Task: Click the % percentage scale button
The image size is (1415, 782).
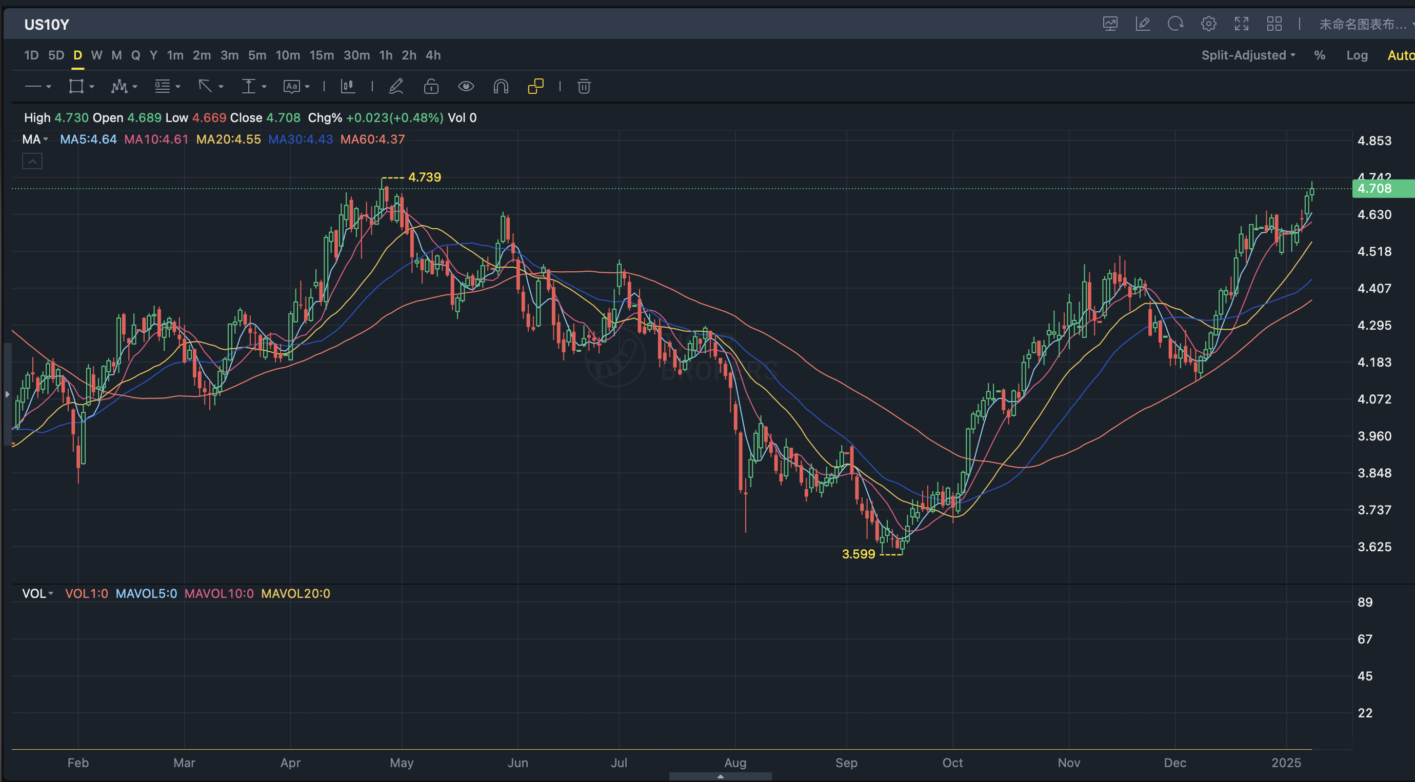Action: (1320, 55)
